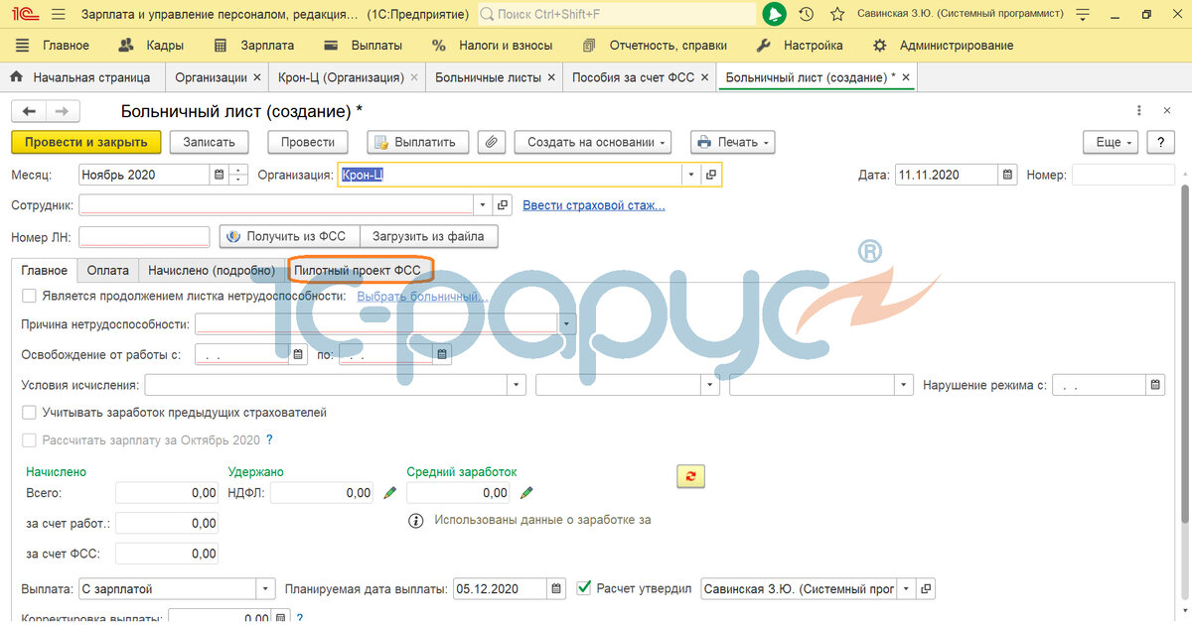Image resolution: width=1192 pixels, height=625 pixels.
Task: Close the Организации tab
Action: 257,77
